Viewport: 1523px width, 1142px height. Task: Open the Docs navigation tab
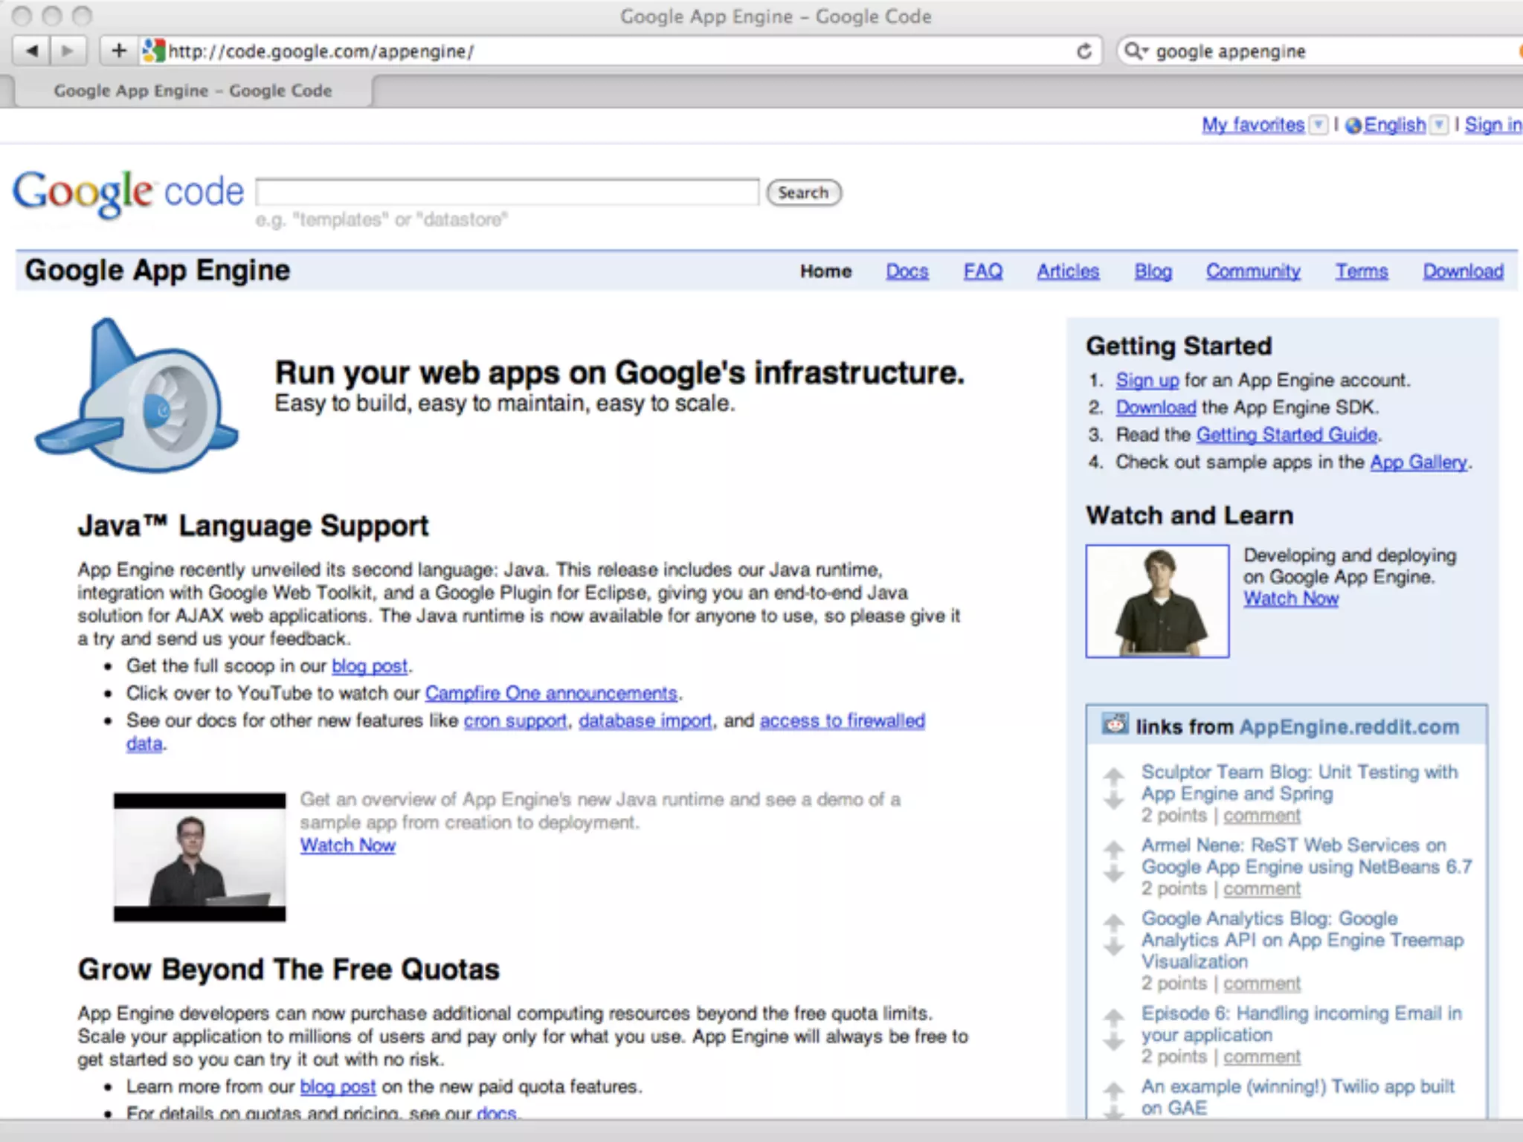click(x=907, y=271)
